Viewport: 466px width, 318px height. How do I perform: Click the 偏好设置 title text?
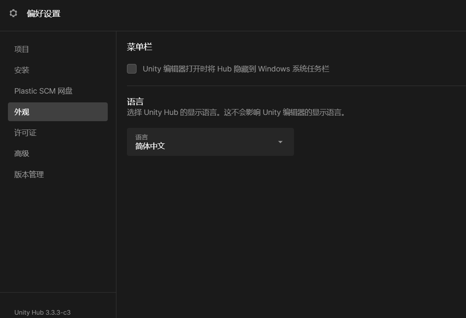click(x=43, y=13)
